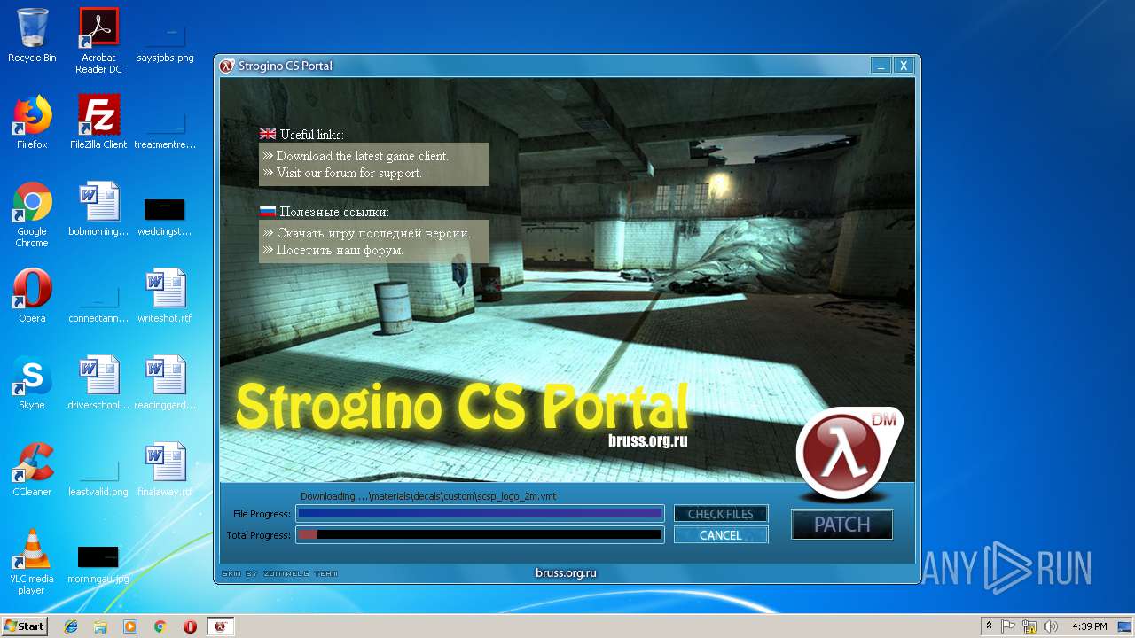1135x638 pixels.
Task: Minimize the Strogino CS Portal window
Action: coord(881,66)
